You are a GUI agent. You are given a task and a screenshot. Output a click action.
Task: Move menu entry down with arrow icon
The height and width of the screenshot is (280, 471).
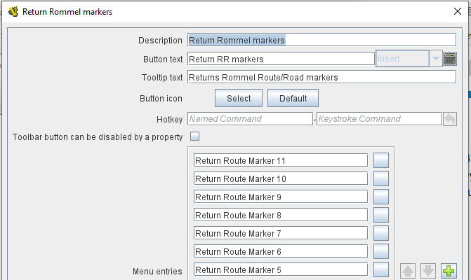tap(428, 271)
